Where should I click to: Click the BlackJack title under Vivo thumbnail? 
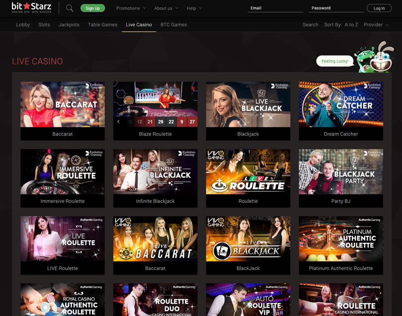(x=248, y=268)
